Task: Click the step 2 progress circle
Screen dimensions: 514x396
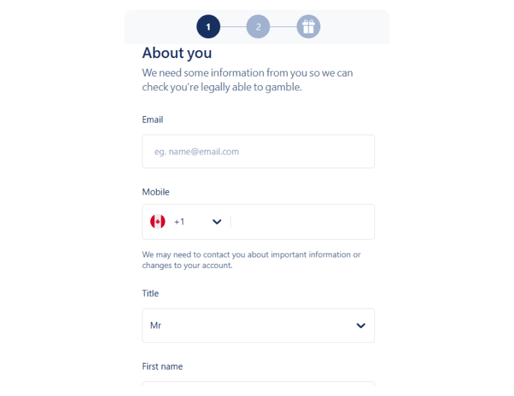Action: tap(258, 27)
